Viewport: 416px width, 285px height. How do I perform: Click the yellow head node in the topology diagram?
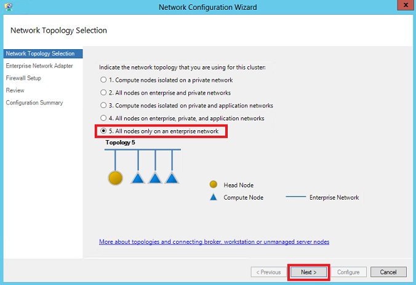pyautogui.click(x=116, y=178)
